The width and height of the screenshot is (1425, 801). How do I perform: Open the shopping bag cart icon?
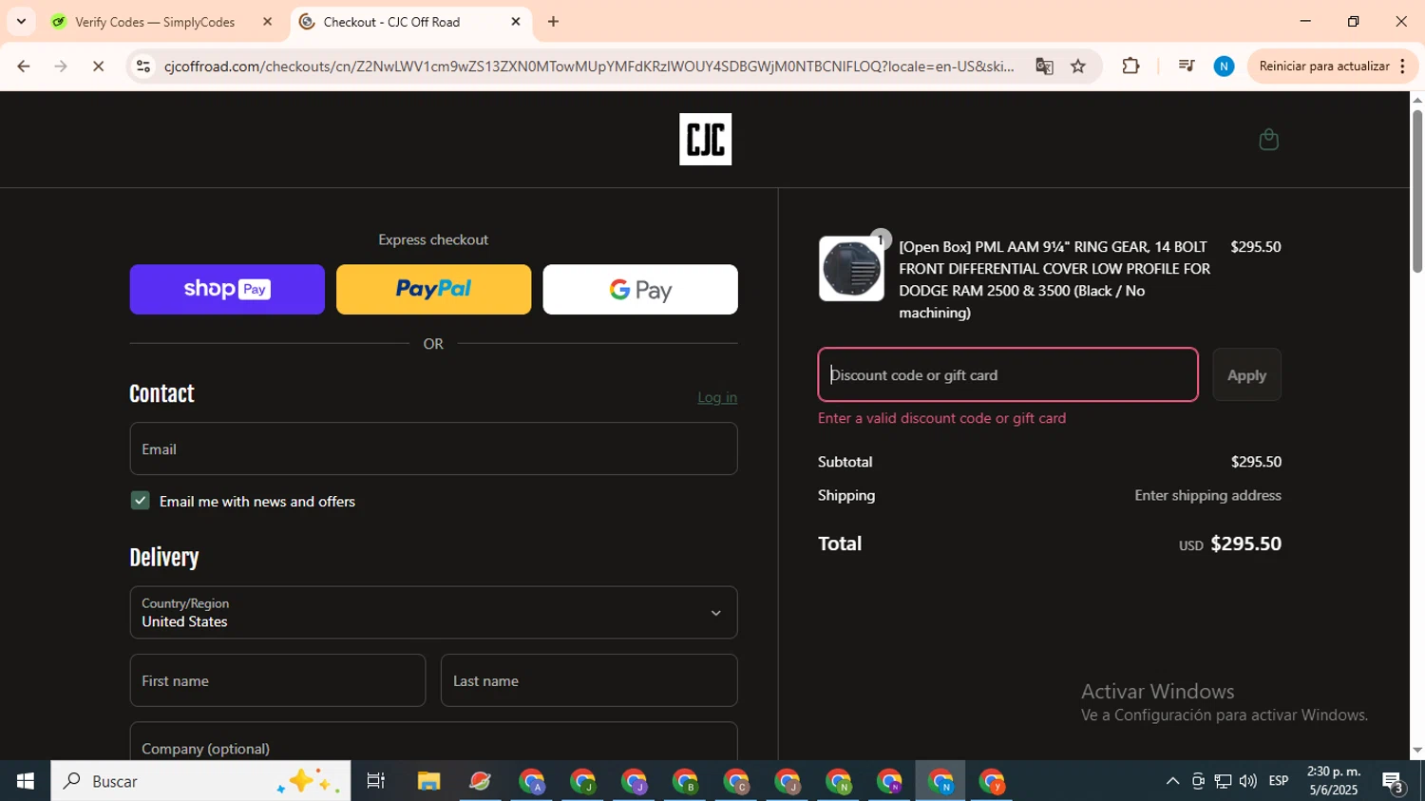pyautogui.click(x=1268, y=140)
